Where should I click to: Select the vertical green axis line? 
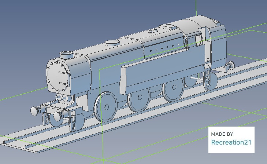click(196, 7)
